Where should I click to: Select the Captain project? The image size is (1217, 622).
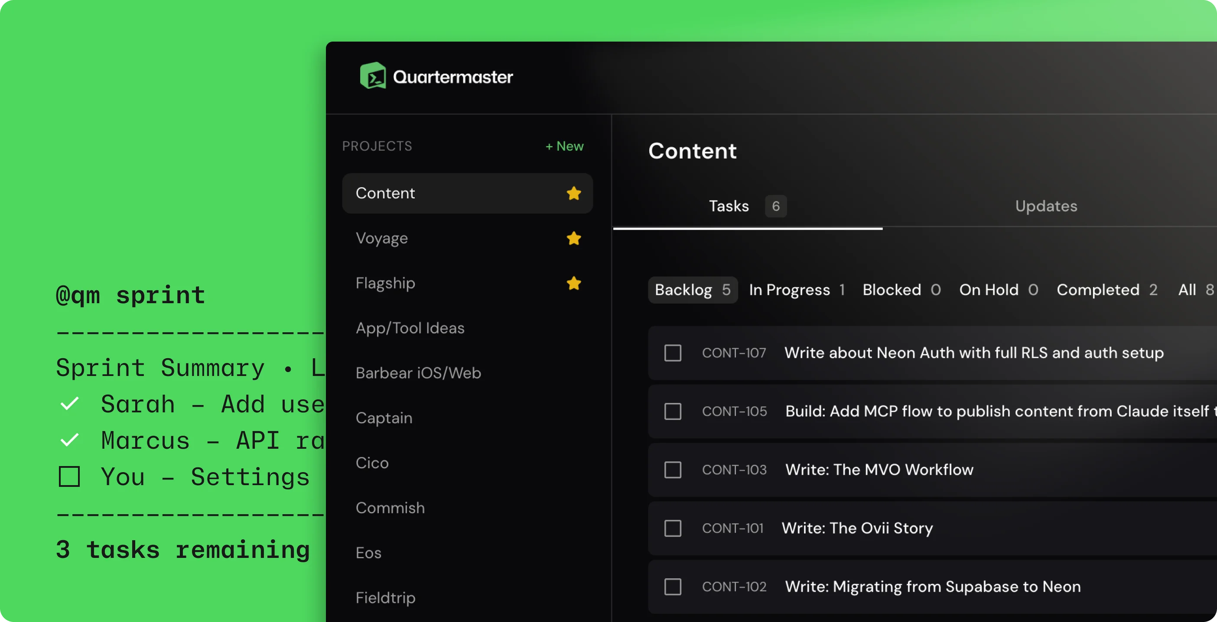pos(384,418)
